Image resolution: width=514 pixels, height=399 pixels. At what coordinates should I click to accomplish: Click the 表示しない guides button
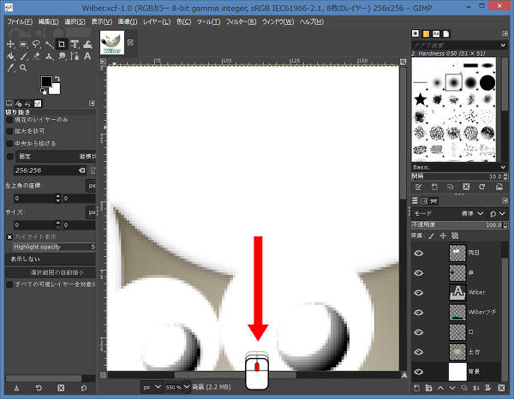point(50,258)
